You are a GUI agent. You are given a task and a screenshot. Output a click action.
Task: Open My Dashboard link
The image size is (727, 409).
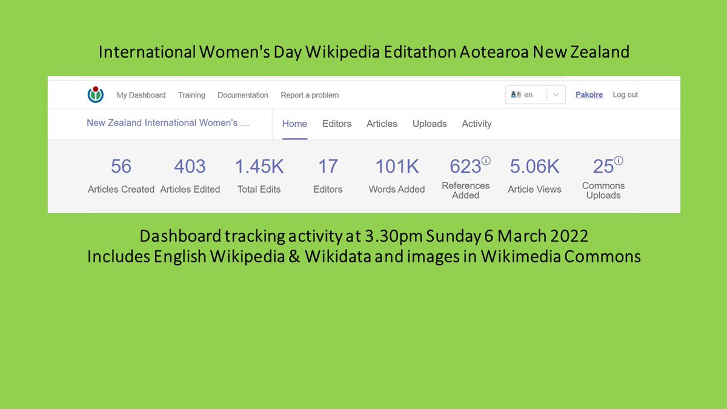click(x=141, y=95)
